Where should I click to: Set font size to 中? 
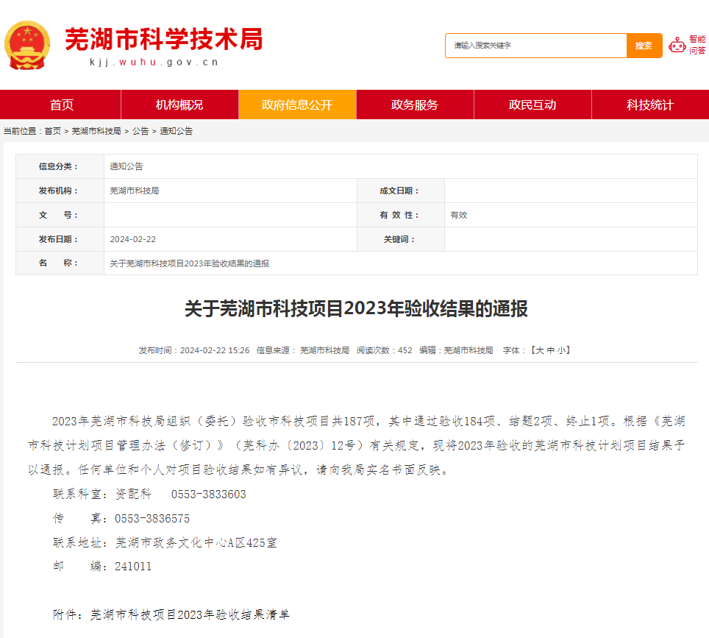(550, 350)
